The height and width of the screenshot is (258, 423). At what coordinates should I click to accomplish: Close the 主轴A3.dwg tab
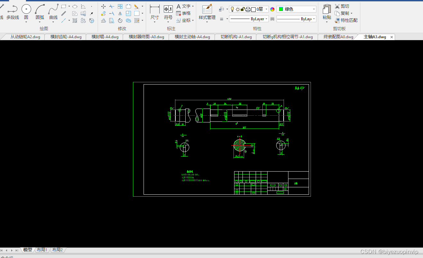coord(392,37)
